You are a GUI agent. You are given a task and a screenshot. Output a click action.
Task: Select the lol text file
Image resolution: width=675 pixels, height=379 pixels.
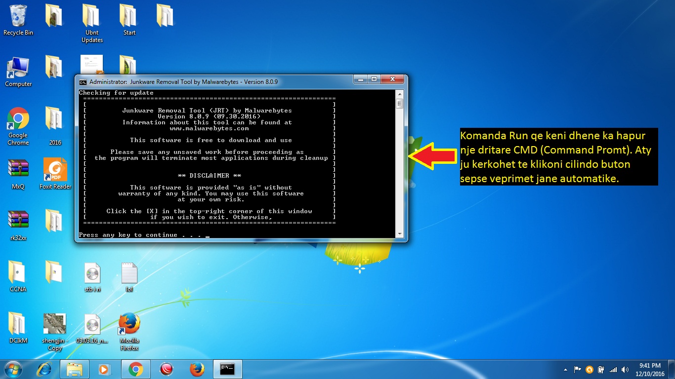(x=129, y=277)
